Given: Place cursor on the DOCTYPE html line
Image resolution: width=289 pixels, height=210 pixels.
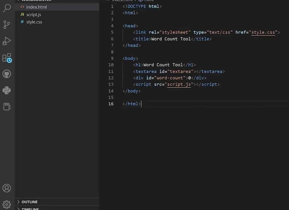Looking at the screenshot, I should [142, 6].
